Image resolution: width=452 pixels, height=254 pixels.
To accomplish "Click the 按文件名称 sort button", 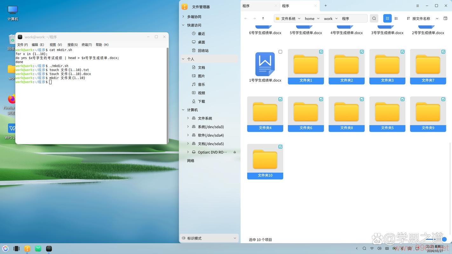I will tap(421, 18).
